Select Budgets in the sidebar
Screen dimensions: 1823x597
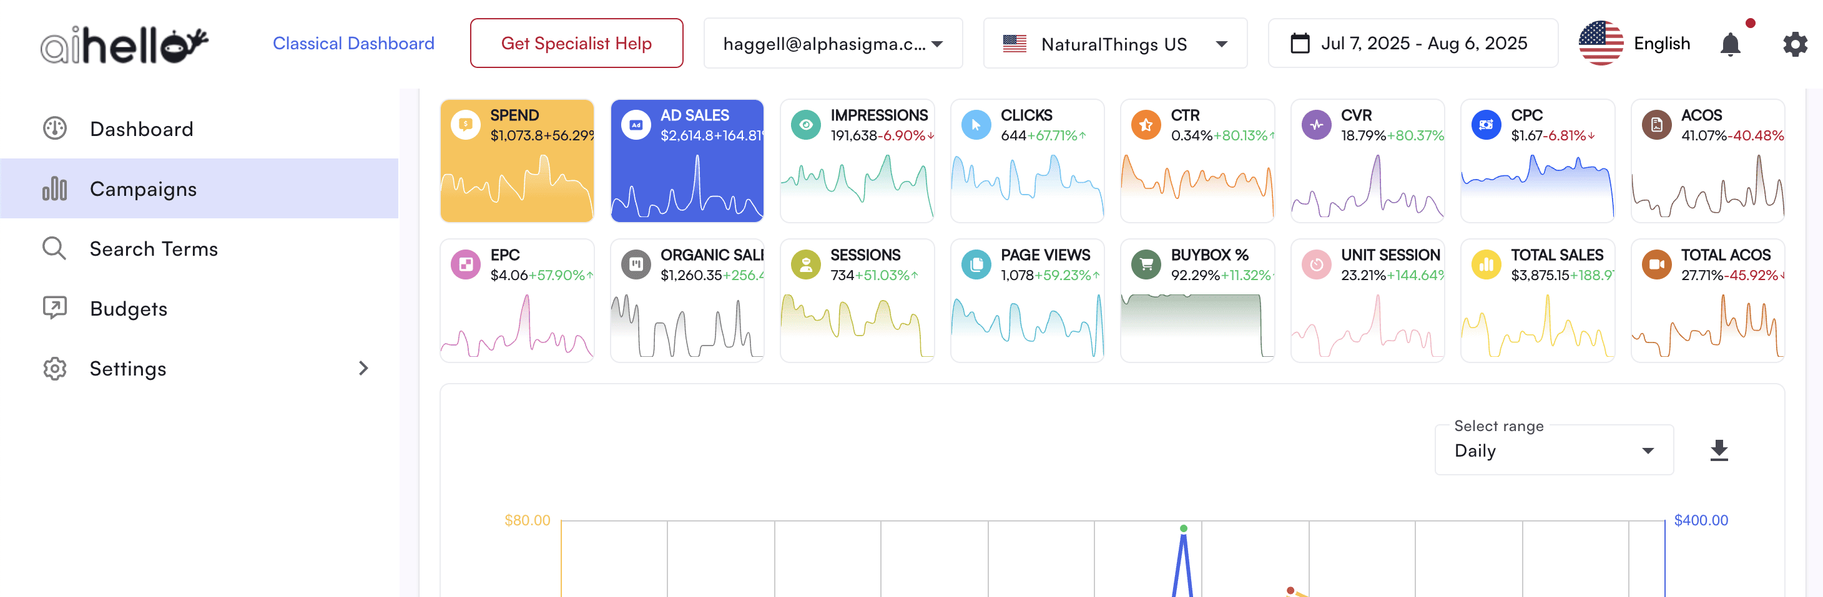point(128,308)
